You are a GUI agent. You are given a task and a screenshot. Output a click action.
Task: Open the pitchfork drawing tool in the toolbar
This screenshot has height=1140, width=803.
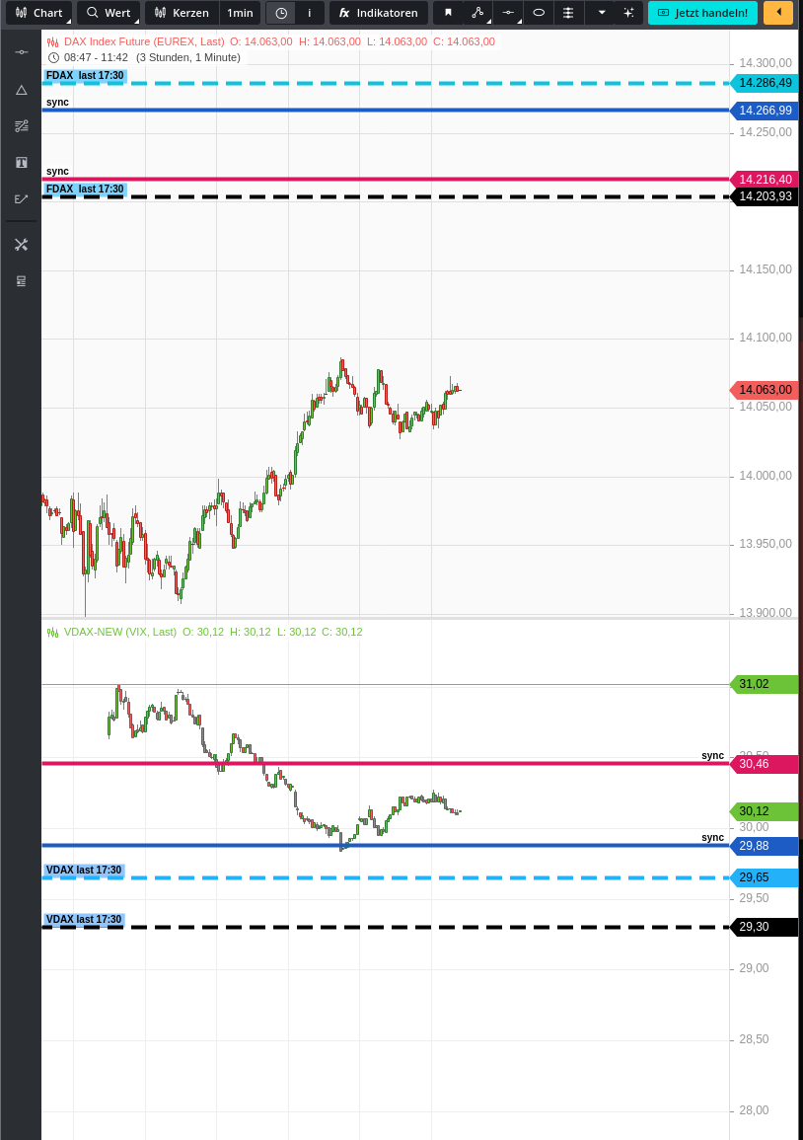(x=477, y=13)
